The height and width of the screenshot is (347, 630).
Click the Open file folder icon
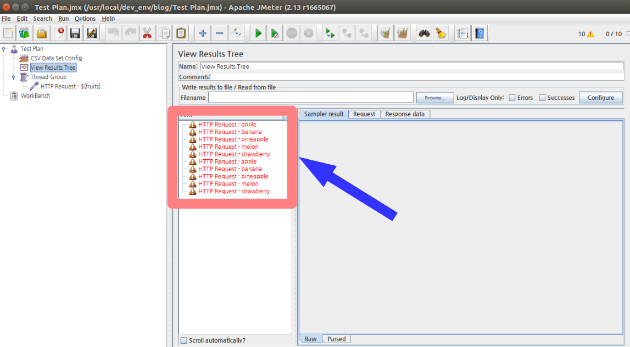41,33
